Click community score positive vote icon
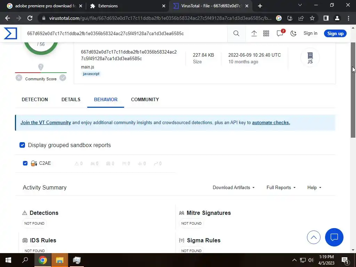This screenshot has width=356, height=267. point(63,78)
